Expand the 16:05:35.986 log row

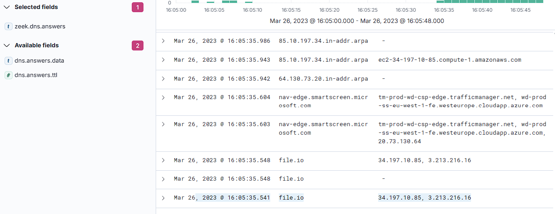click(163, 41)
